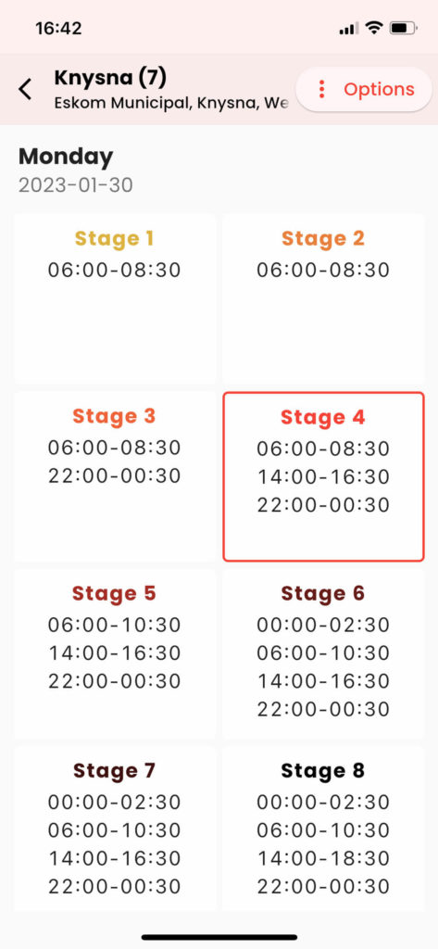The height and width of the screenshot is (949, 438).
Task: Tap the back arrow icon
Action: [25, 89]
